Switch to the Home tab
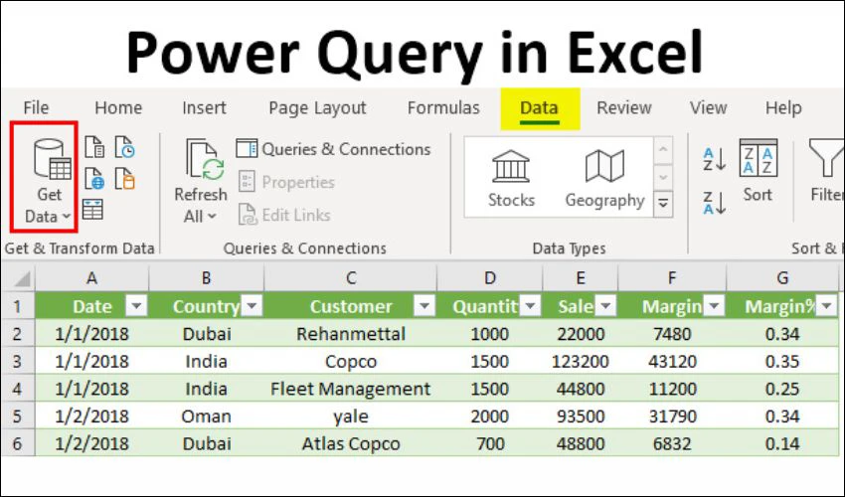845x497 pixels. tap(118, 107)
